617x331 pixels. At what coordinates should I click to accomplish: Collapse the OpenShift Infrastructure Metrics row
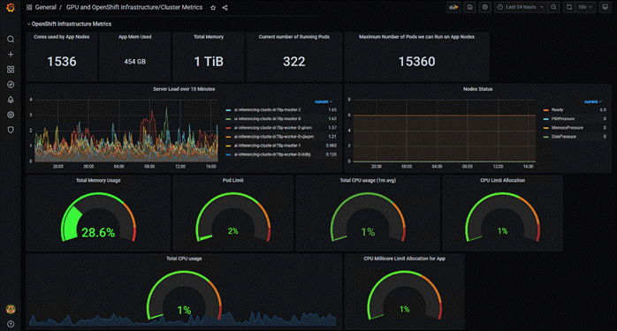pyautogui.click(x=69, y=24)
